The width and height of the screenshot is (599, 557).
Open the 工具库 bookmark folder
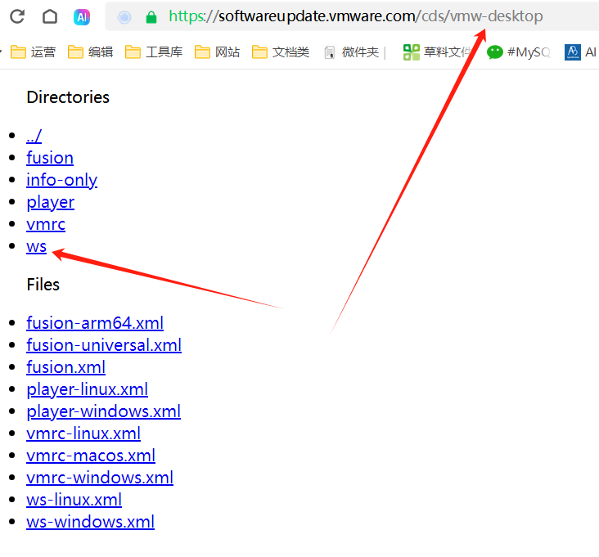[154, 52]
